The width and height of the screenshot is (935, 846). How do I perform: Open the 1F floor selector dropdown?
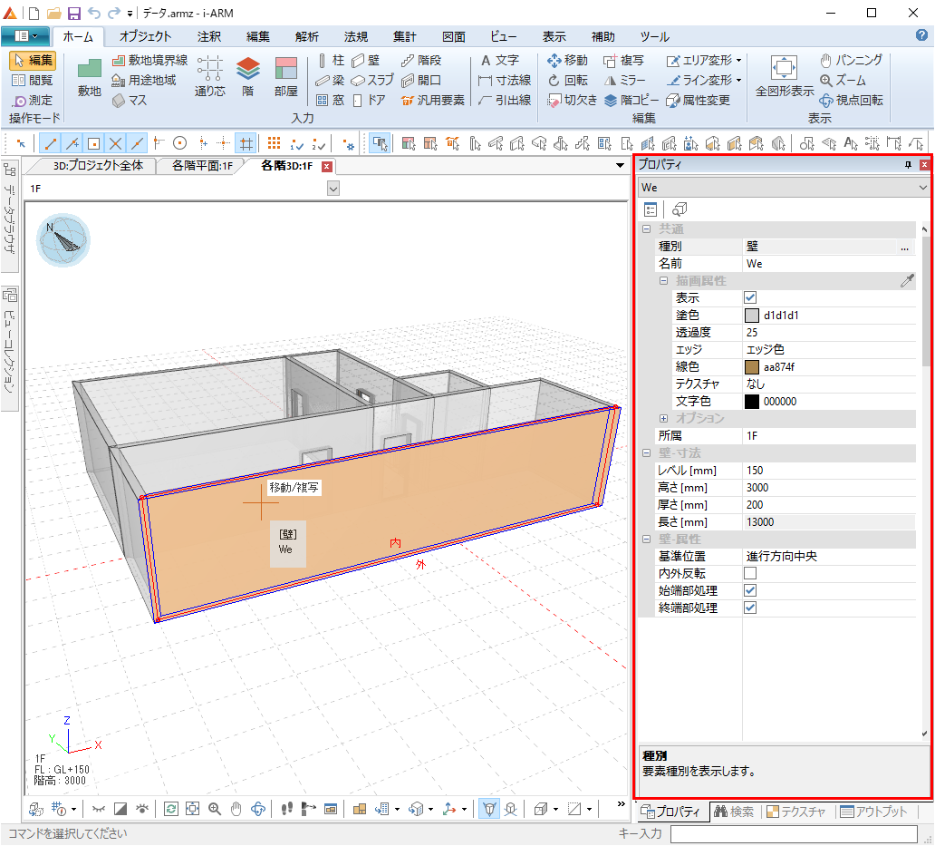click(333, 188)
